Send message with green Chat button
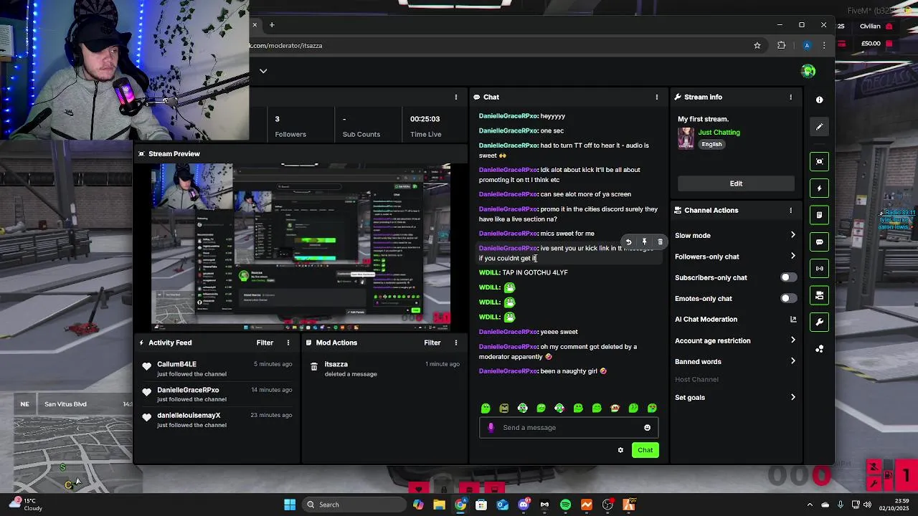Image resolution: width=918 pixels, height=516 pixels. point(645,450)
